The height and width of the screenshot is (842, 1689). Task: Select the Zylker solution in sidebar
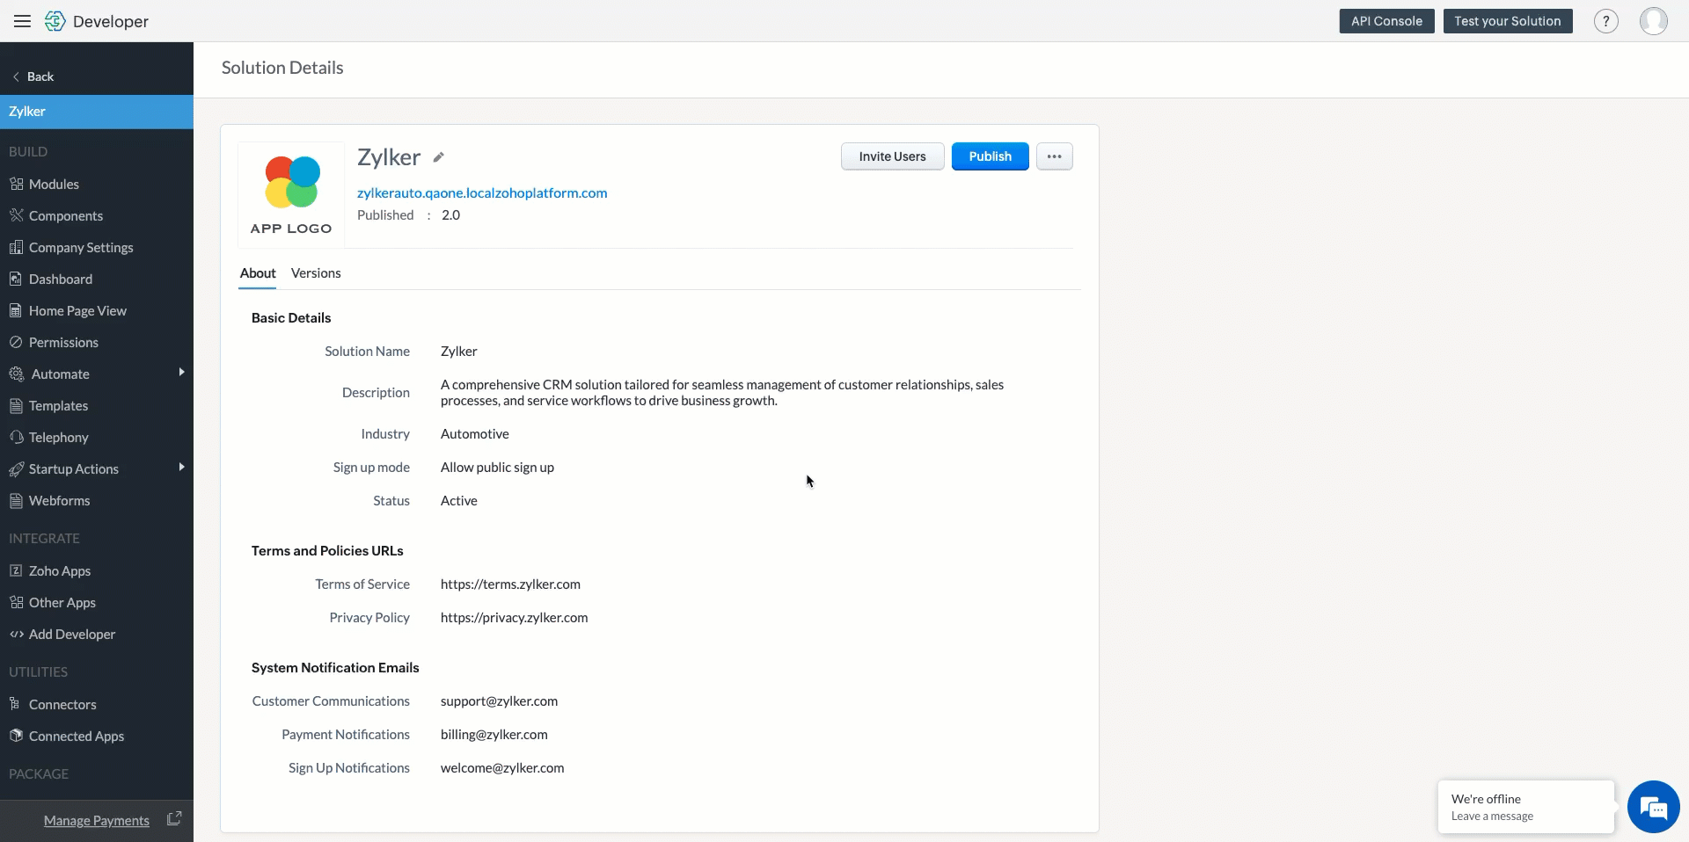coord(97,112)
